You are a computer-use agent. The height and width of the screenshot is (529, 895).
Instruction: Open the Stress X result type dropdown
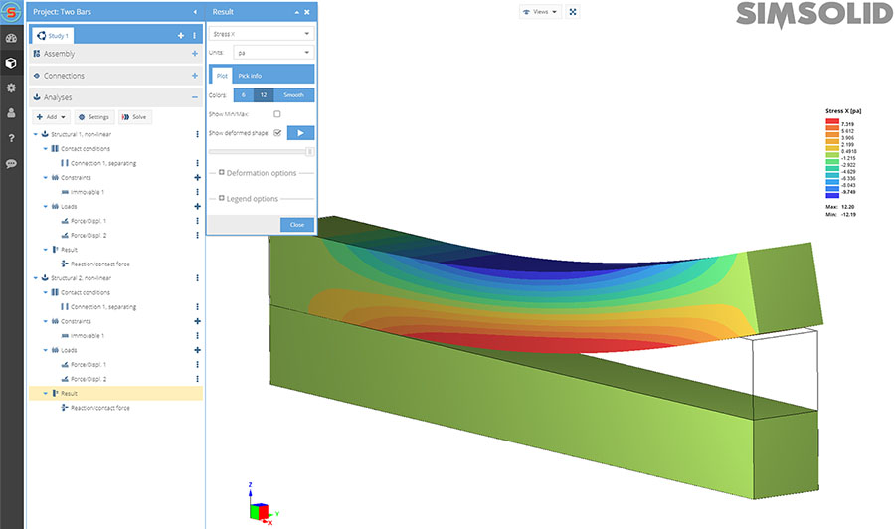point(263,34)
